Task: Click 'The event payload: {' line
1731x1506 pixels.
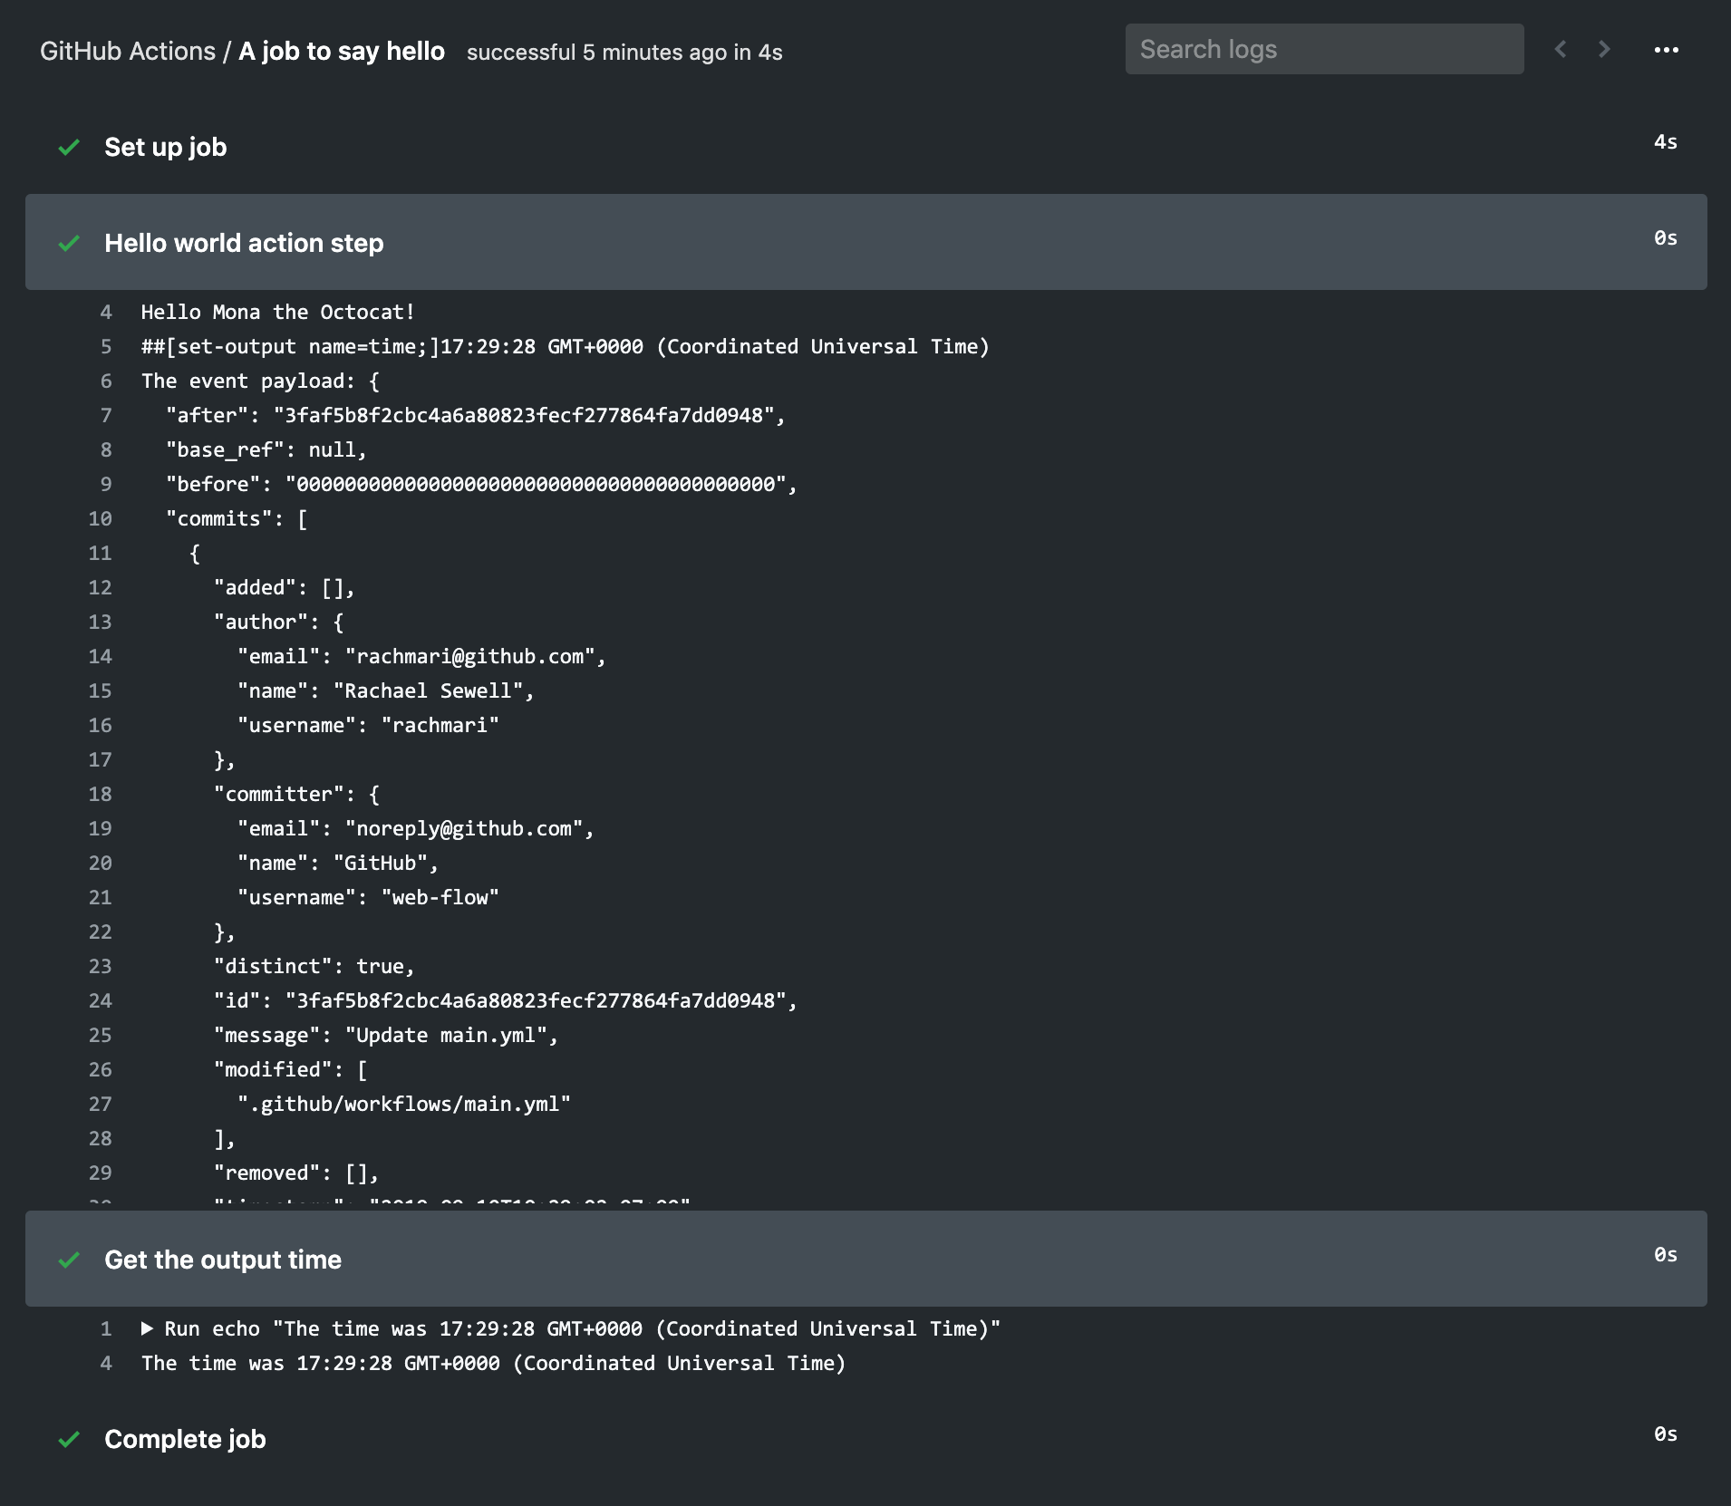Action: 260,381
